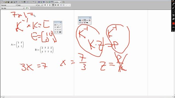Click the Insert Unit icon

tap(41, 2)
